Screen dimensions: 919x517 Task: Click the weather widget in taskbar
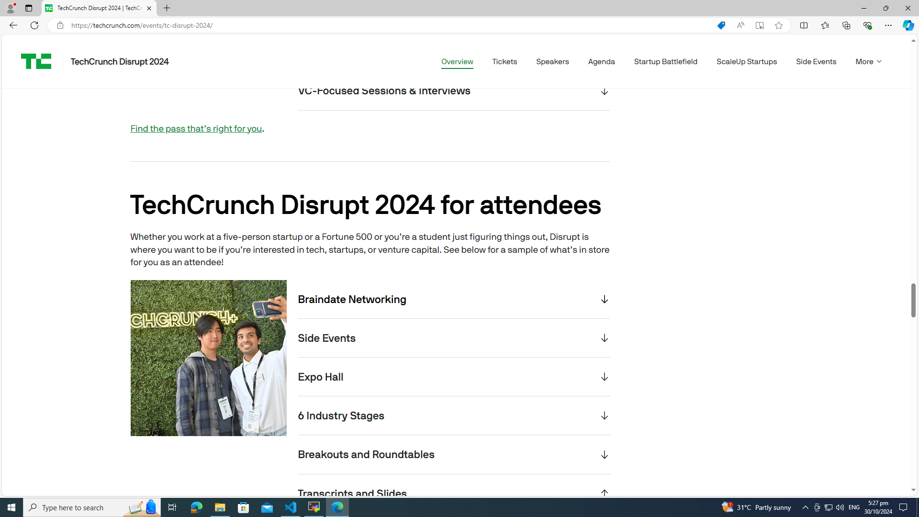click(756, 507)
